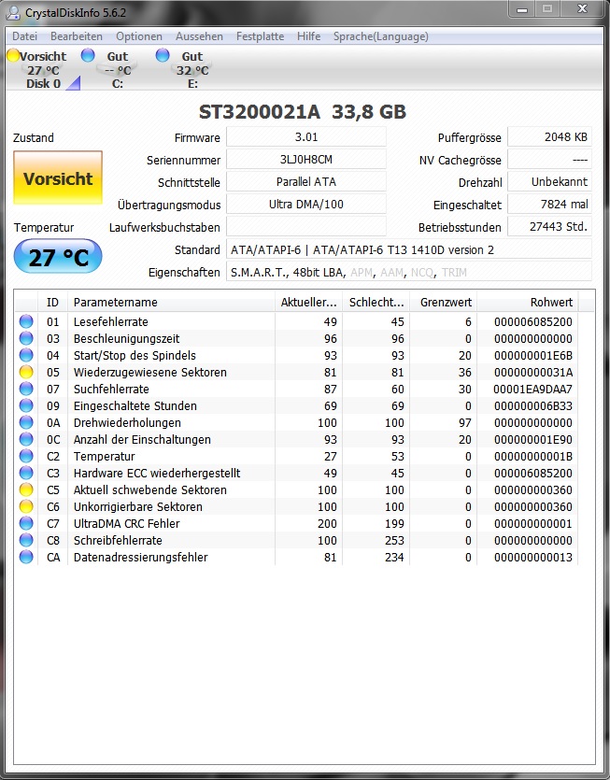The image size is (610, 780).
Task: Click the Standard field ATA/ATAPI-6
Action: (409, 249)
